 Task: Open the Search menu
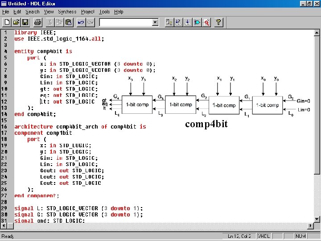[x=33, y=12]
